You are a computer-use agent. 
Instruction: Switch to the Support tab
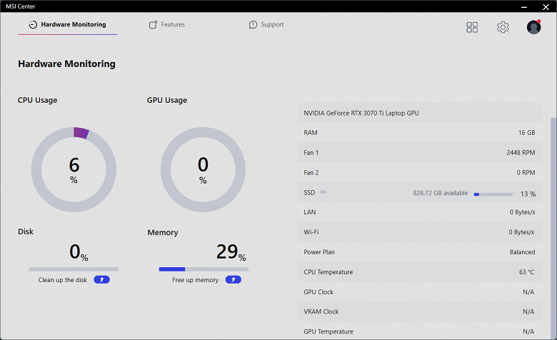click(272, 25)
